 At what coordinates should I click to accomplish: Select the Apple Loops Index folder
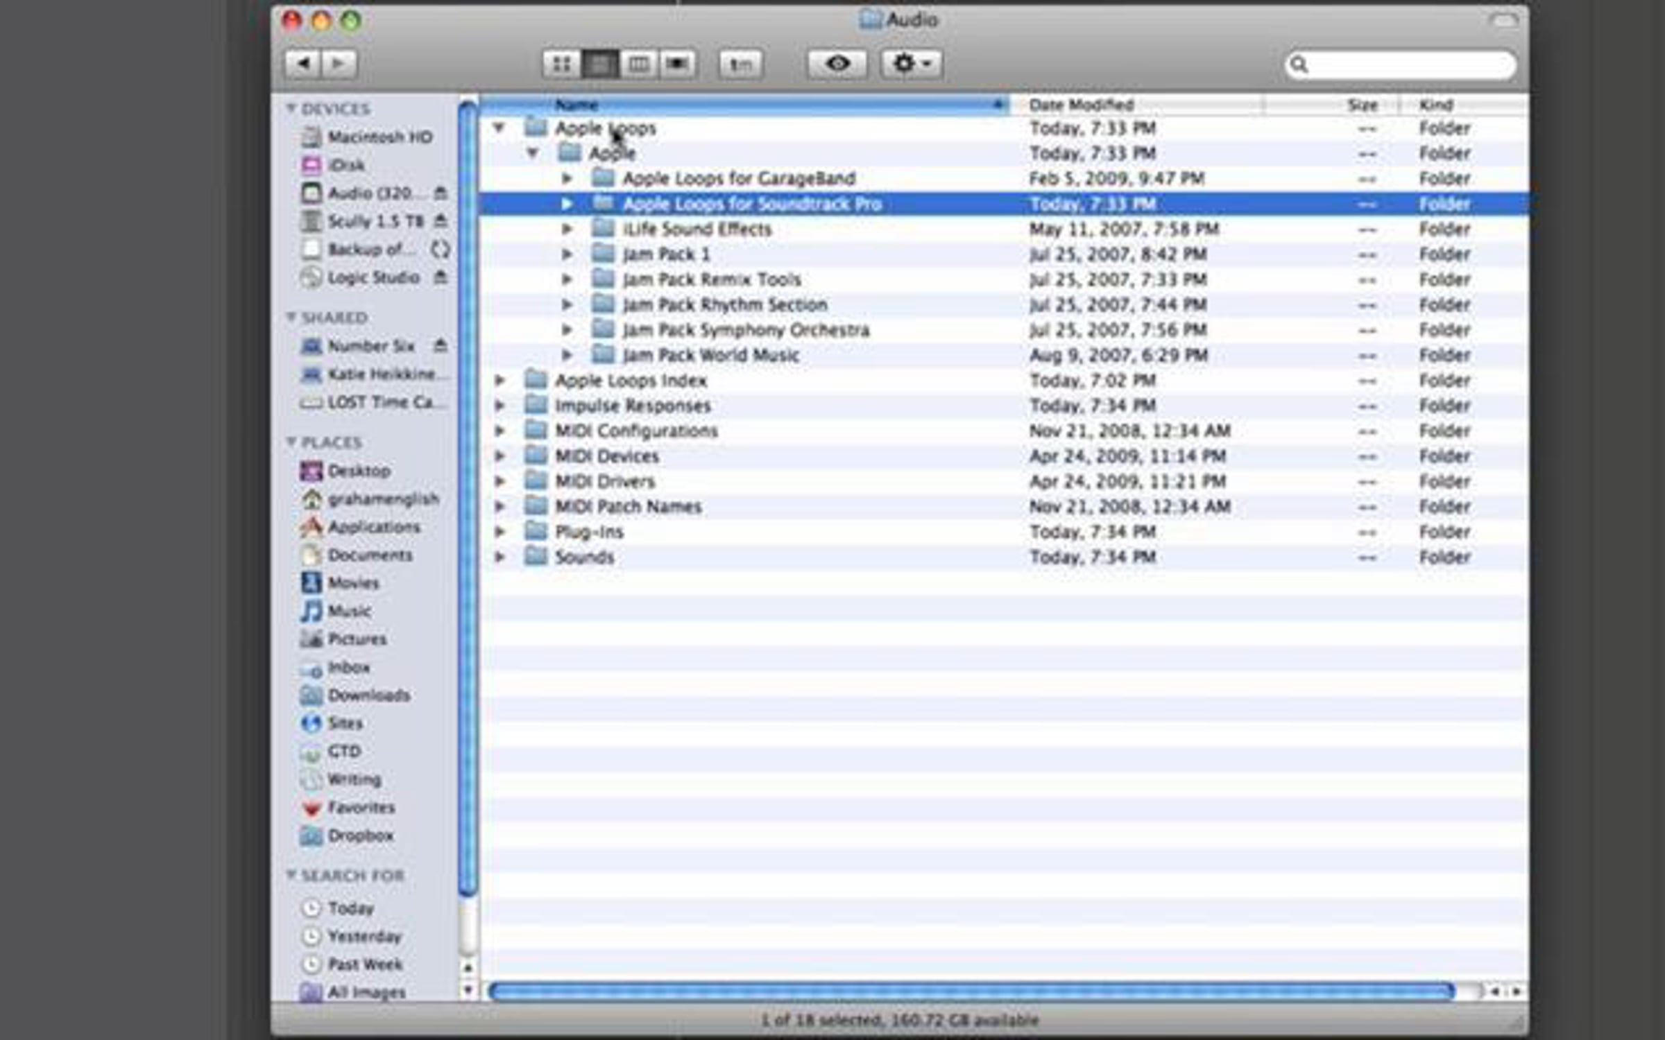[1004, 380]
